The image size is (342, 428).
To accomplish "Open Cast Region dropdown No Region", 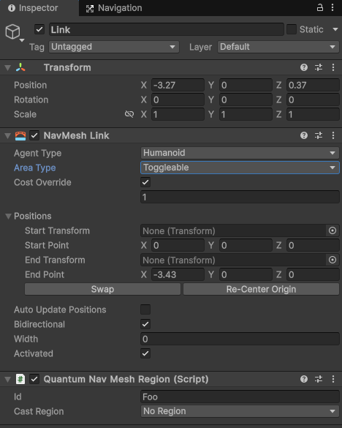I will [x=240, y=411].
